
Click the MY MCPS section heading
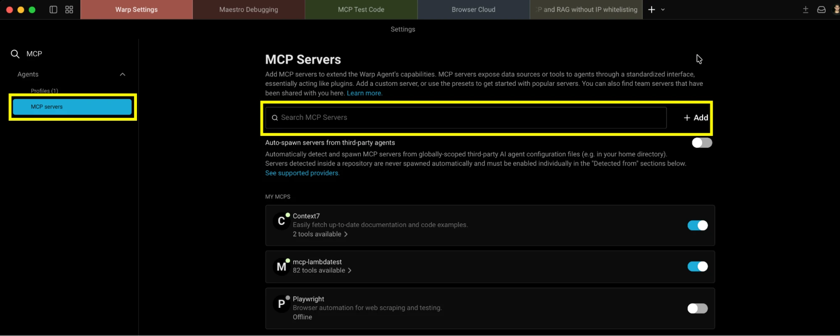[278, 197]
